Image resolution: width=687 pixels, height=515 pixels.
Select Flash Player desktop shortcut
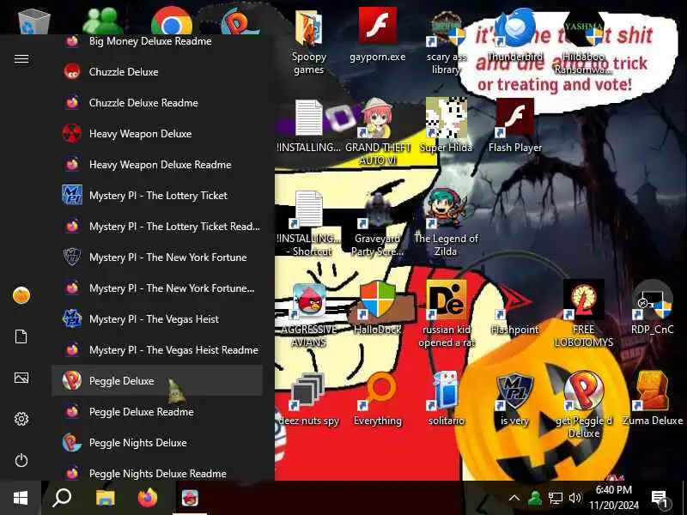point(514,125)
